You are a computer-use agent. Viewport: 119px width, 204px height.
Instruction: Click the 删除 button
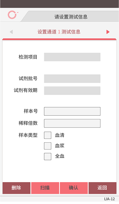point(16,188)
